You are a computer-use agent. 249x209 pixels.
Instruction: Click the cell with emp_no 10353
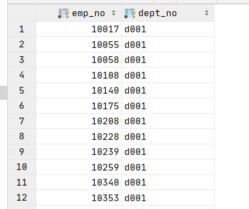[x=79, y=198]
